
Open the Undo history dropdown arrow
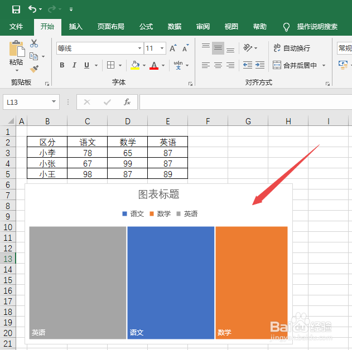[x=40, y=9]
